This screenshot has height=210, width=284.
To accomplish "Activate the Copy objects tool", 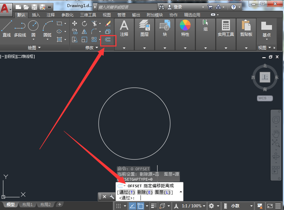I will pos(74,31).
